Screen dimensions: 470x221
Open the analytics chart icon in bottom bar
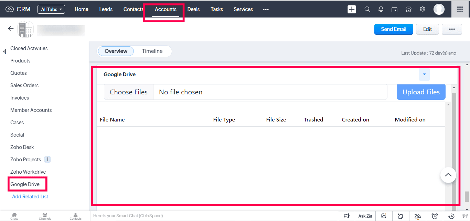coord(384,216)
